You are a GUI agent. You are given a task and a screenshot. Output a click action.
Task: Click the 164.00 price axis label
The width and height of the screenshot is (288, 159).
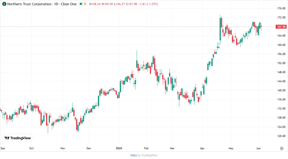(281, 36)
